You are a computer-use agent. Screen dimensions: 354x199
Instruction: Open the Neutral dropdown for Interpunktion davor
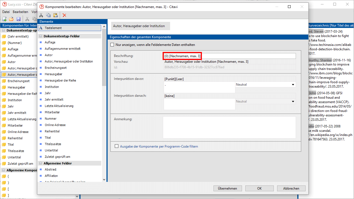point(293,85)
